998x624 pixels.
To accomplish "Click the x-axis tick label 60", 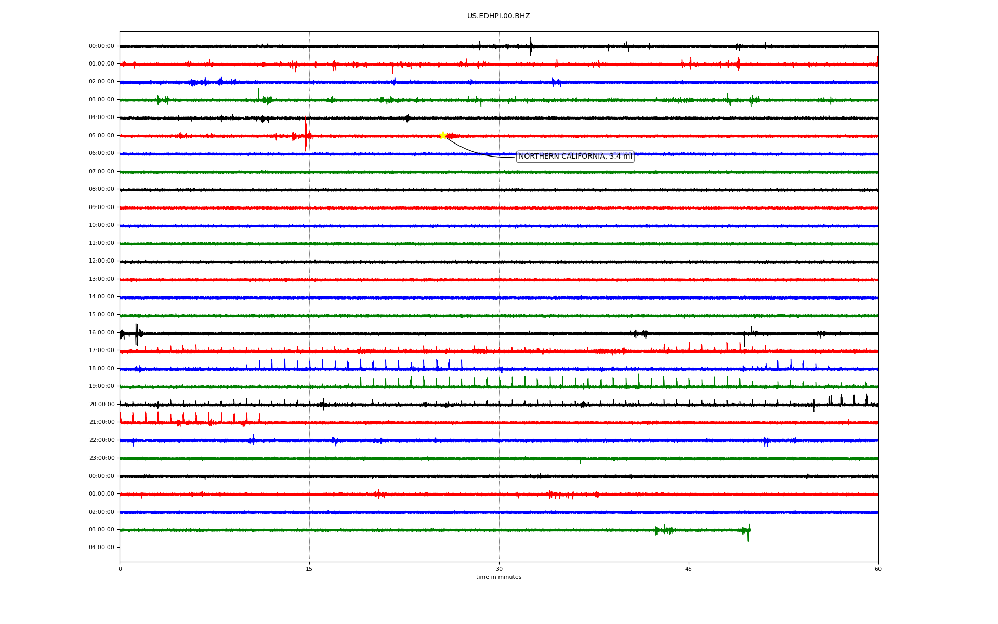I will (878, 569).
